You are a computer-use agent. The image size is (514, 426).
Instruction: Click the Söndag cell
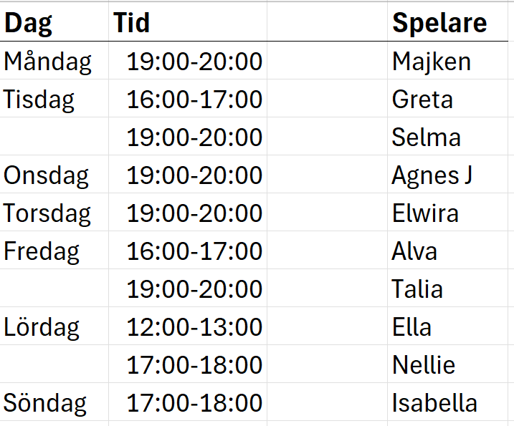point(45,403)
